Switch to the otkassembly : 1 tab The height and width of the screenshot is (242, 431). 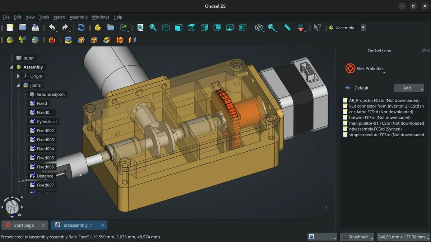[79, 225]
